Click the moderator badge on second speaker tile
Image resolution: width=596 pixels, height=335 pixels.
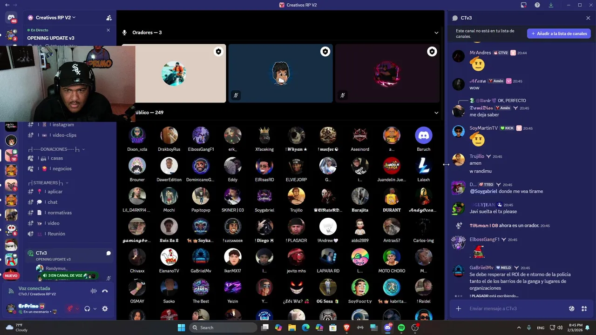325,52
